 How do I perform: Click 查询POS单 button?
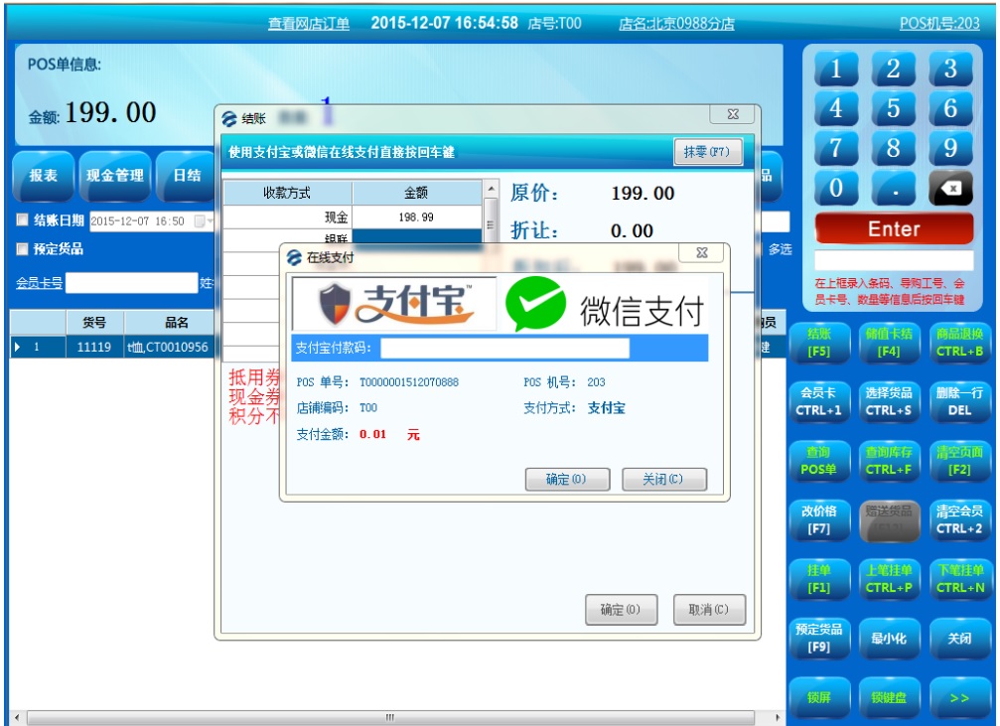819,461
